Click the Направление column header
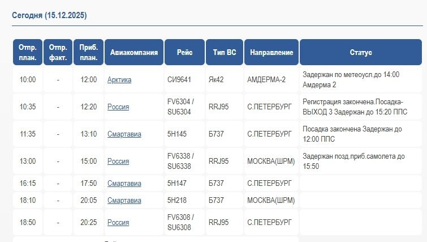The height and width of the screenshot is (242, 427). 271,52
